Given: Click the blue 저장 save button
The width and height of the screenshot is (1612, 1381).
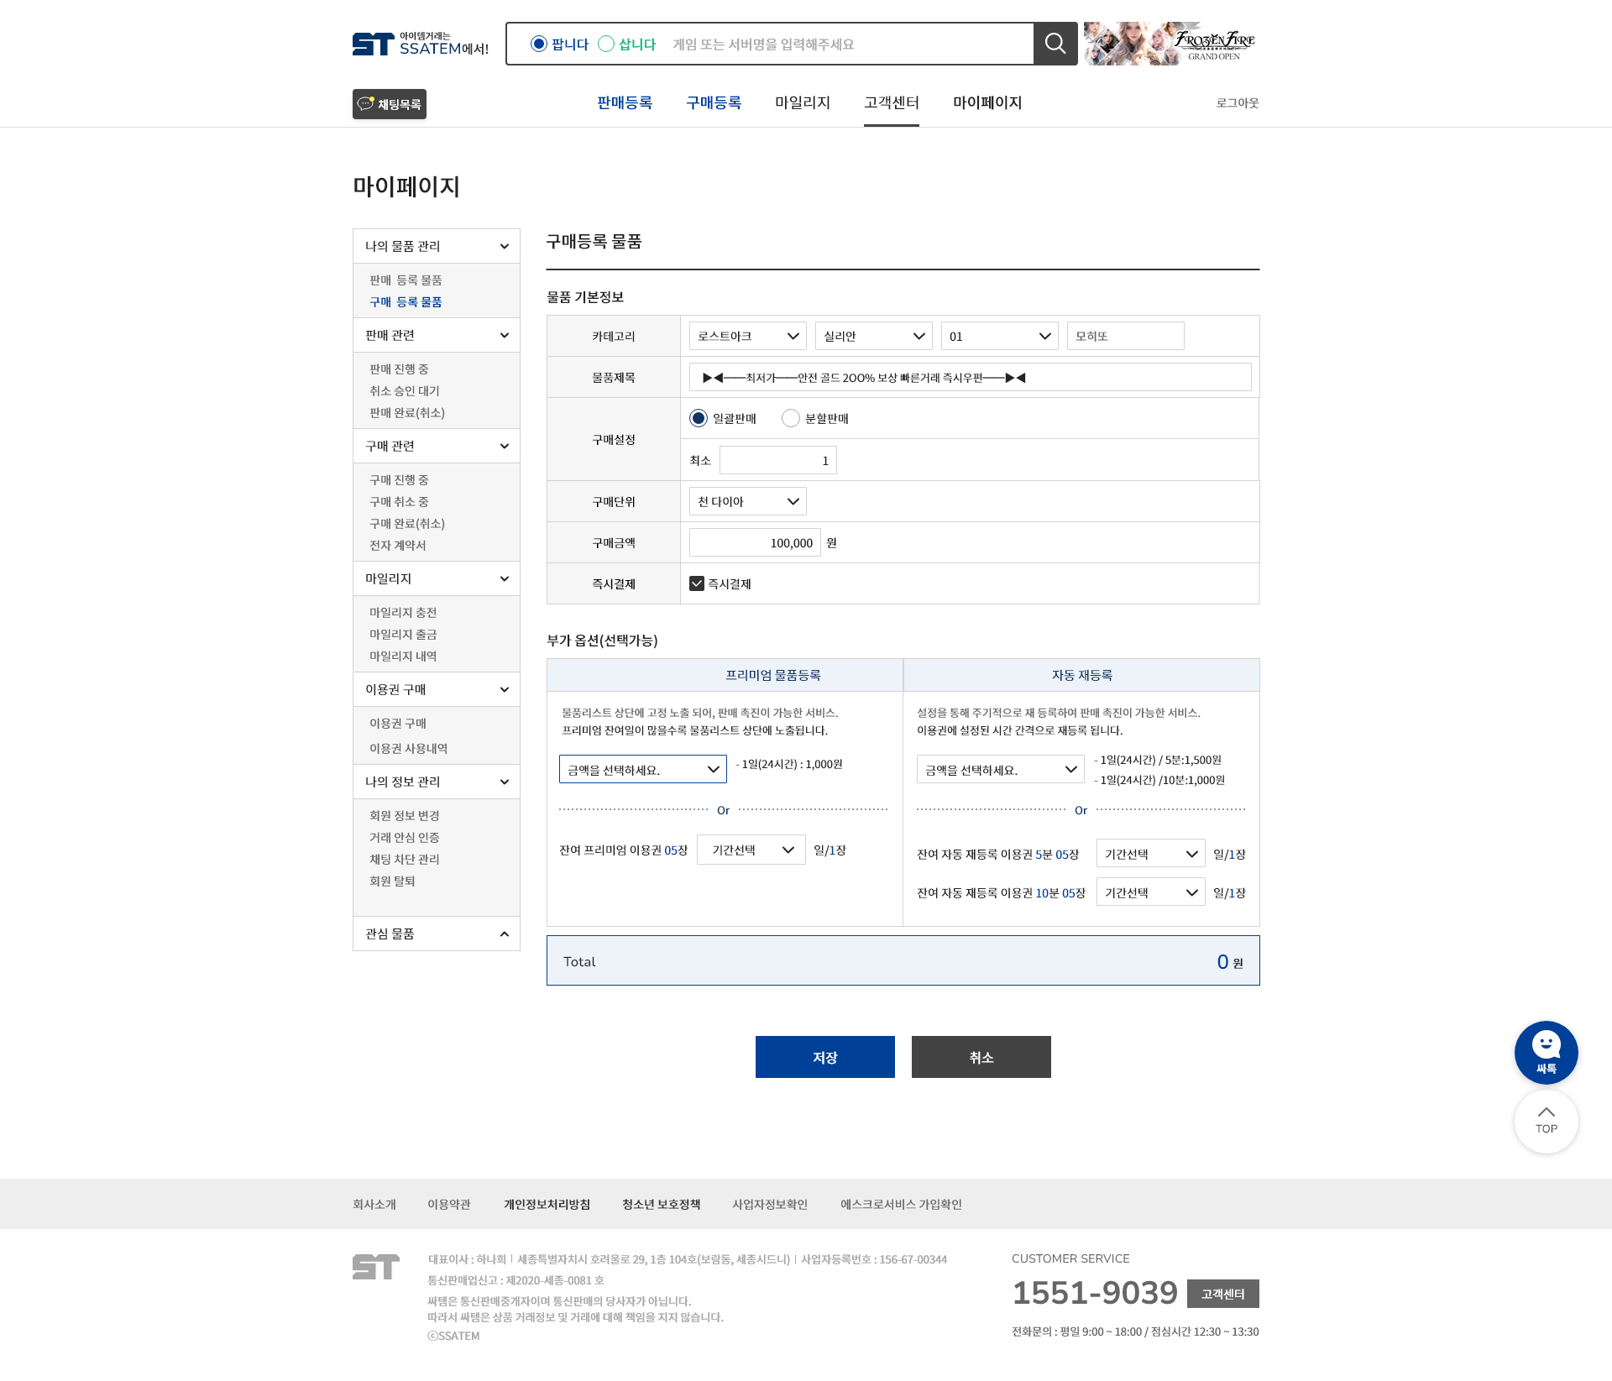Looking at the screenshot, I should [x=825, y=1057].
